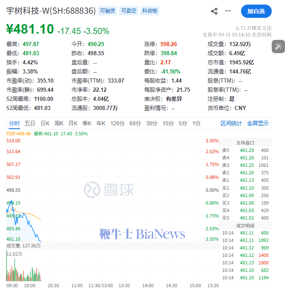Click the trade row with volume 1892
285x293 pixels.
pos(245,240)
